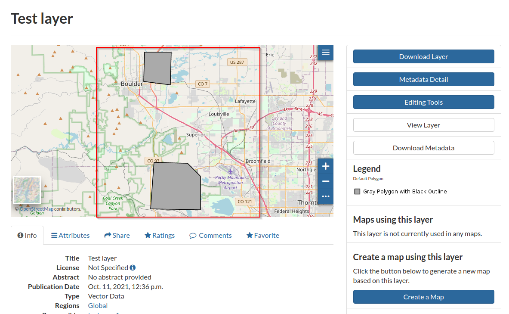This screenshot has width=509, height=314.
Task: Click the 'CO 121' road shield on the map
Action: click(245, 202)
